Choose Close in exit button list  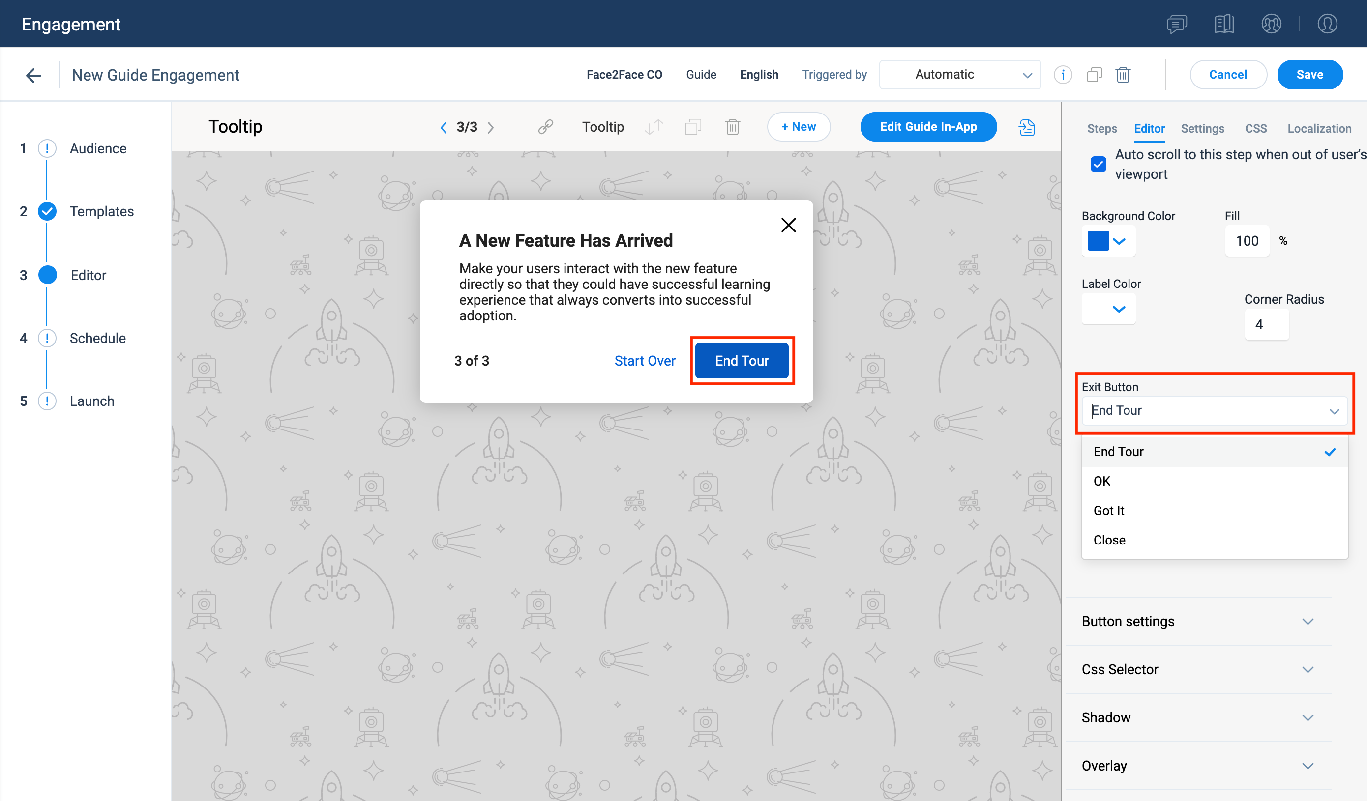(x=1214, y=541)
